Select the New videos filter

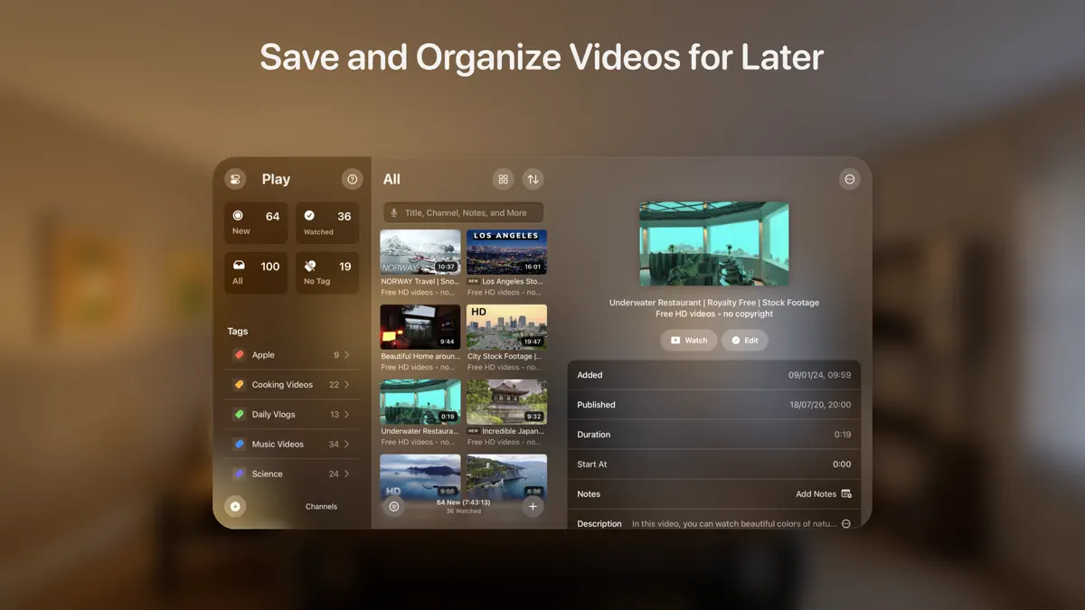[x=255, y=222]
